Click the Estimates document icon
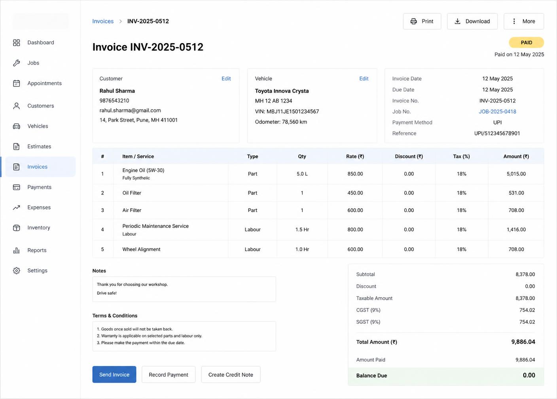Viewport: 557px width, 399px height. pyautogui.click(x=16, y=146)
